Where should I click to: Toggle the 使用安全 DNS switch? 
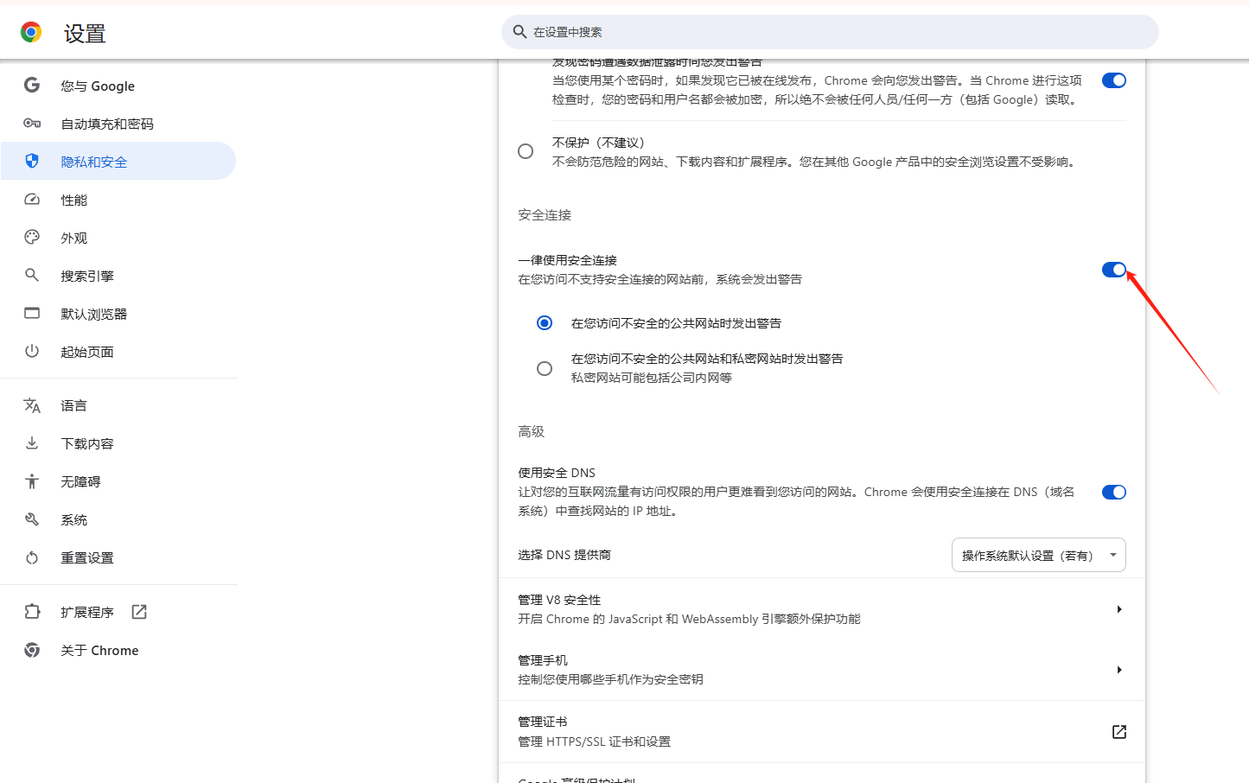coord(1114,492)
